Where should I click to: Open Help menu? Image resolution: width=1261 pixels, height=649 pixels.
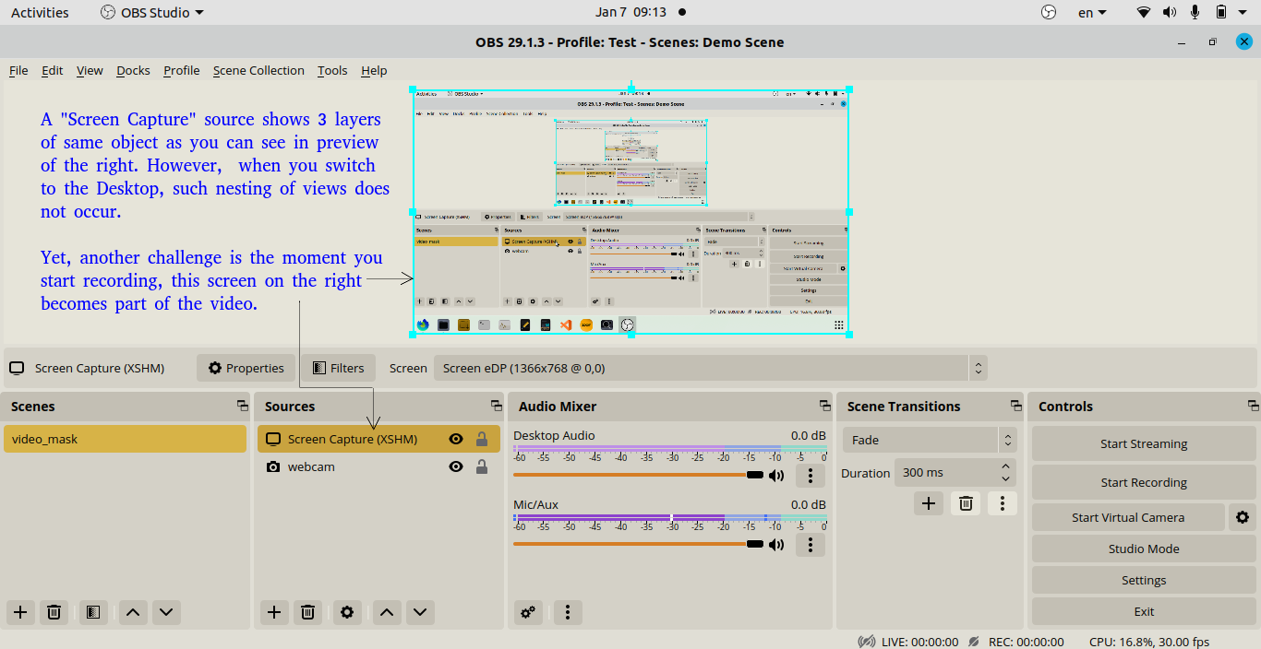pos(374,70)
